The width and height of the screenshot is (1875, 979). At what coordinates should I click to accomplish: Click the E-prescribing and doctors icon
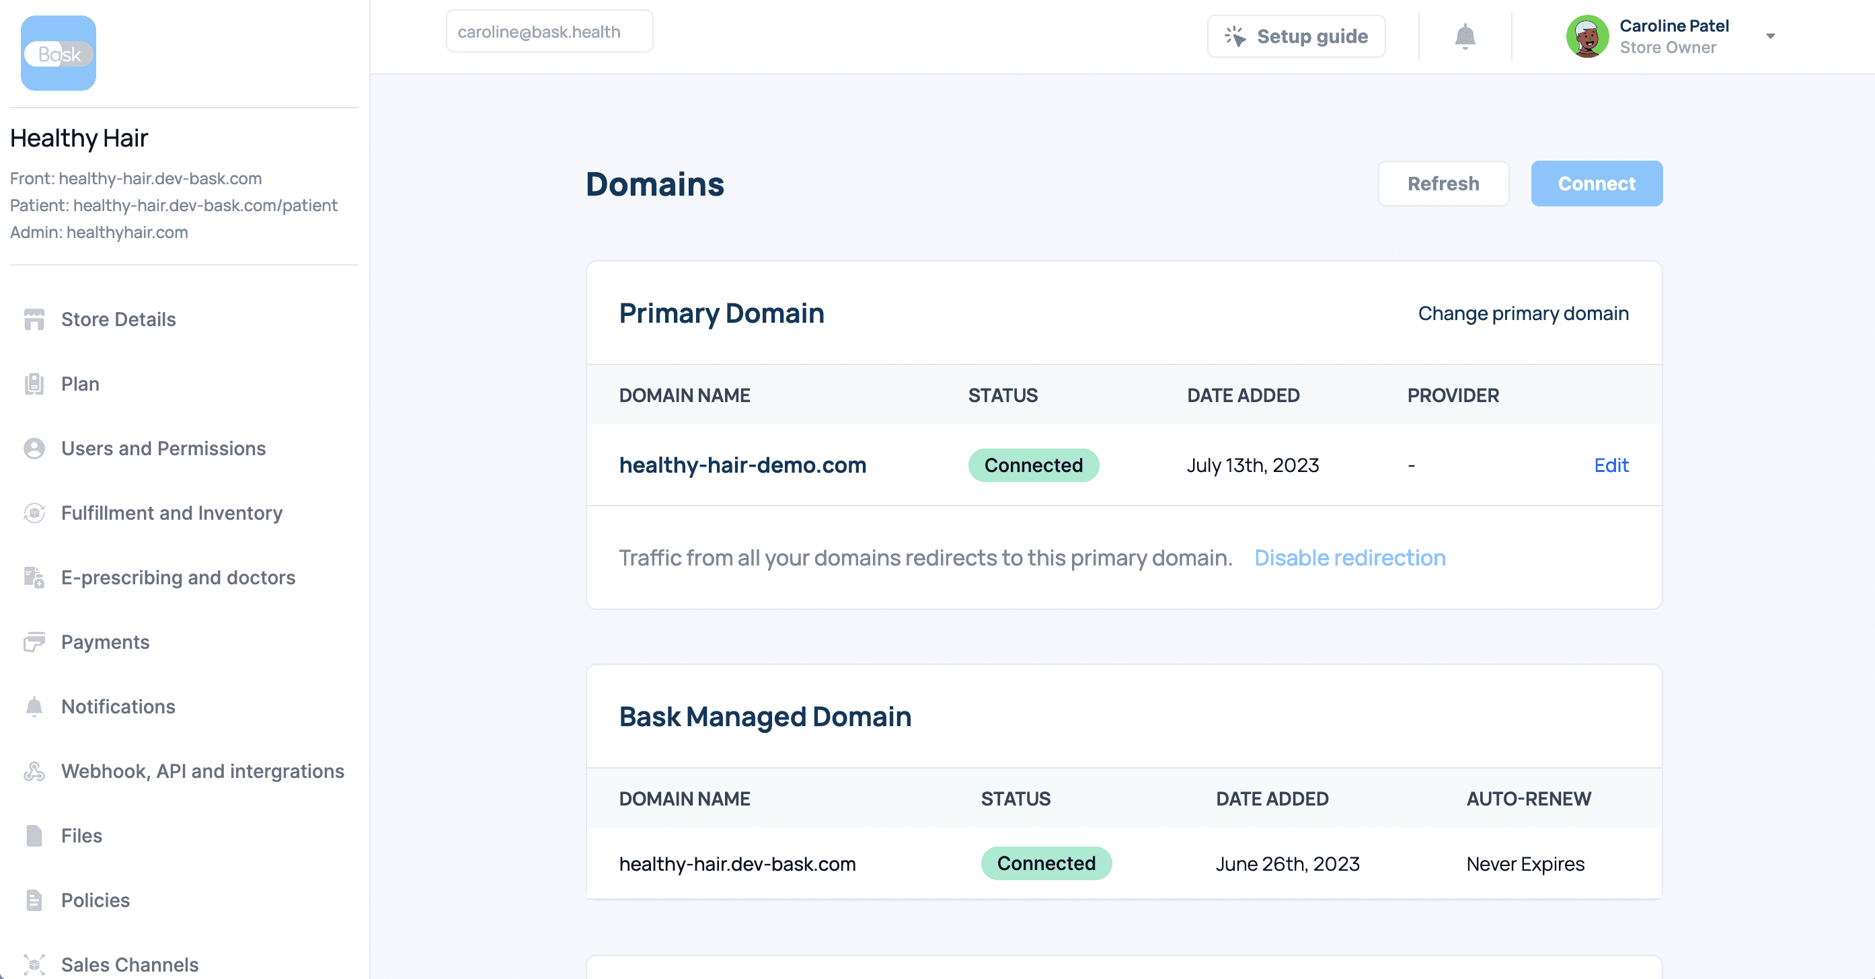[x=34, y=578]
